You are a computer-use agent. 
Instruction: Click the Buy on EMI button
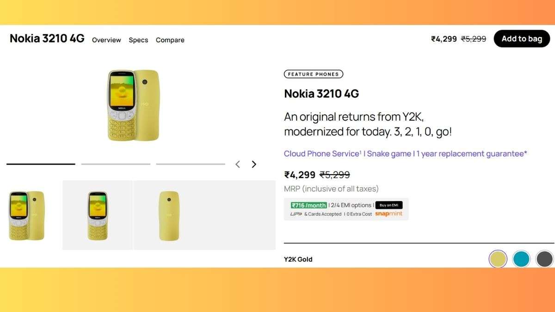pos(388,205)
